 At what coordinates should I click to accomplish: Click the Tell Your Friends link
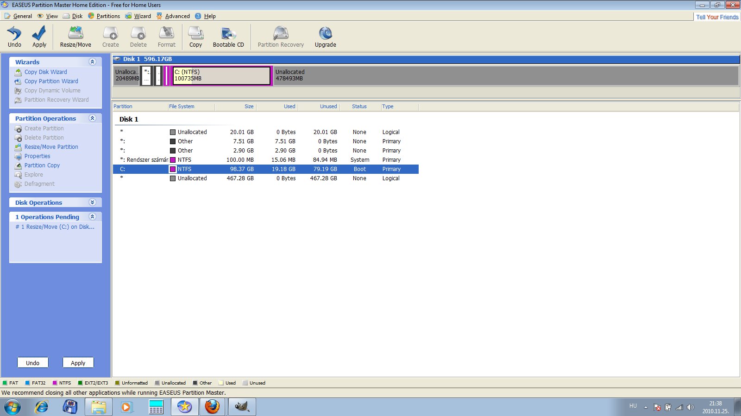pyautogui.click(x=717, y=17)
